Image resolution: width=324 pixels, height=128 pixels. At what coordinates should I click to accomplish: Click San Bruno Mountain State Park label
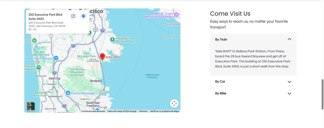(x=77, y=72)
